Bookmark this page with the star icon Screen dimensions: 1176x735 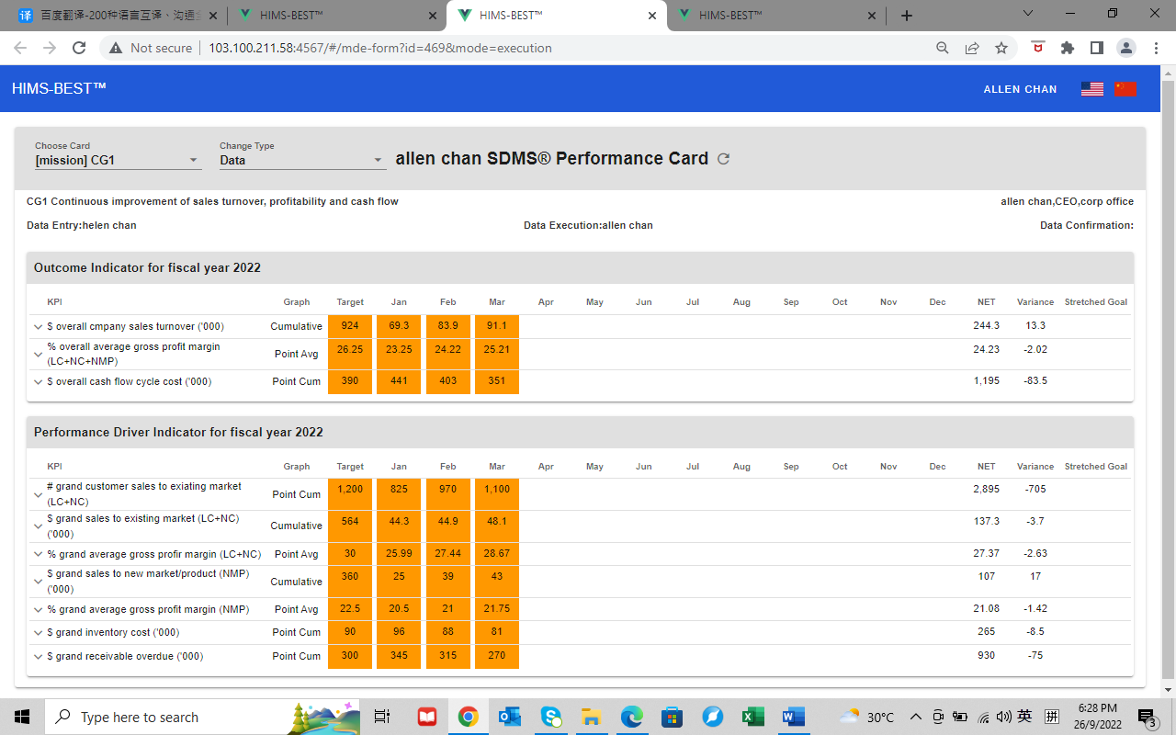(1001, 48)
